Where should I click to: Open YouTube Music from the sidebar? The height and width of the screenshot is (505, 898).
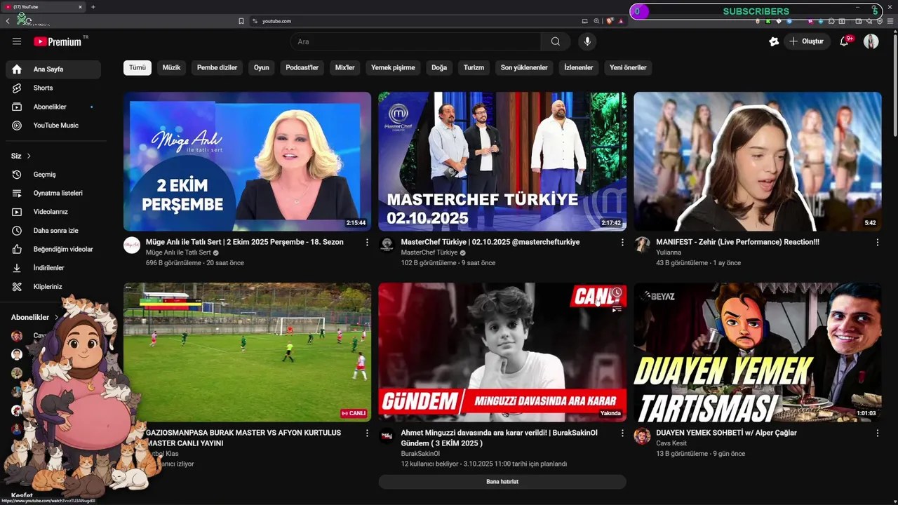point(53,125)
